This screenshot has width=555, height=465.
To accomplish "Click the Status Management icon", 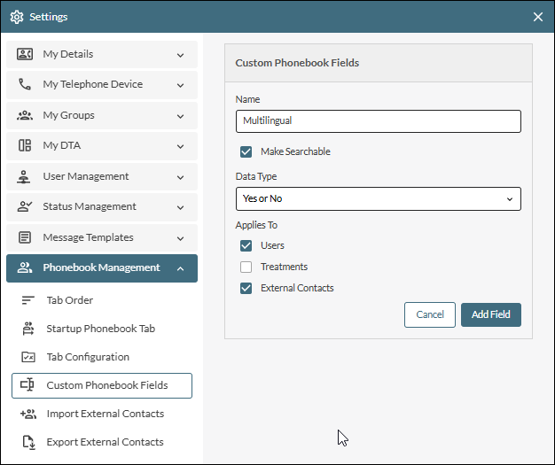I will click(25, 206).
